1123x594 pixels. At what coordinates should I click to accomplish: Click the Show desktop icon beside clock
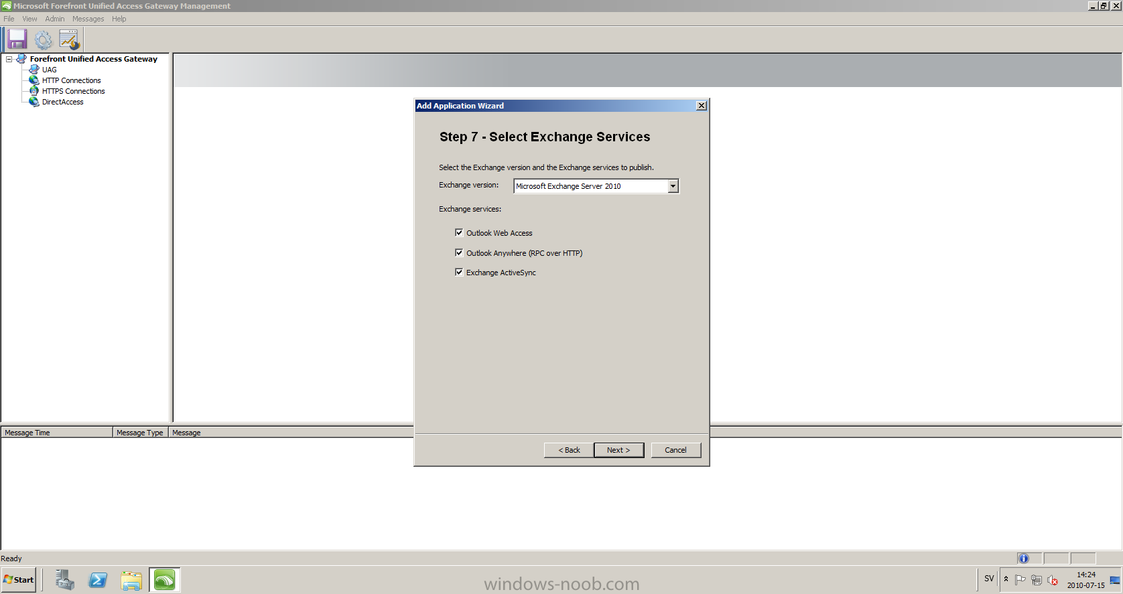pyautogui.click(x=1115, y=580)
